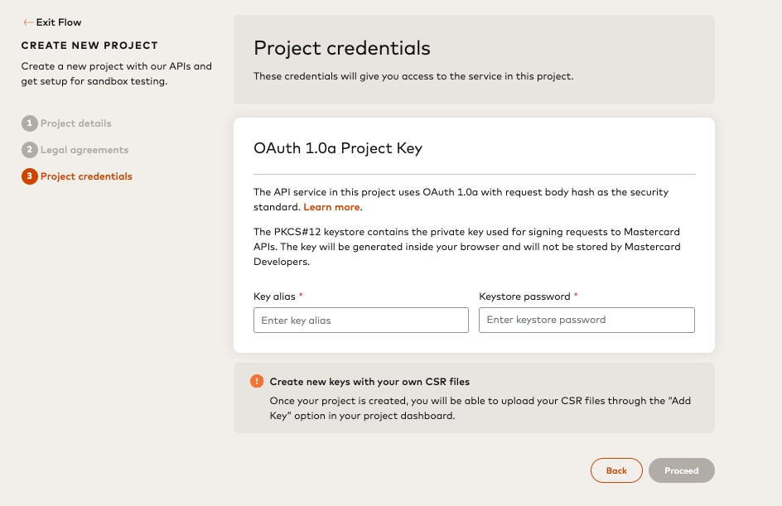Screen dimensions: 782x506
Task: Click the CREATE NEW PROJECT sidebar heading
Action: (x=89, y=46)
